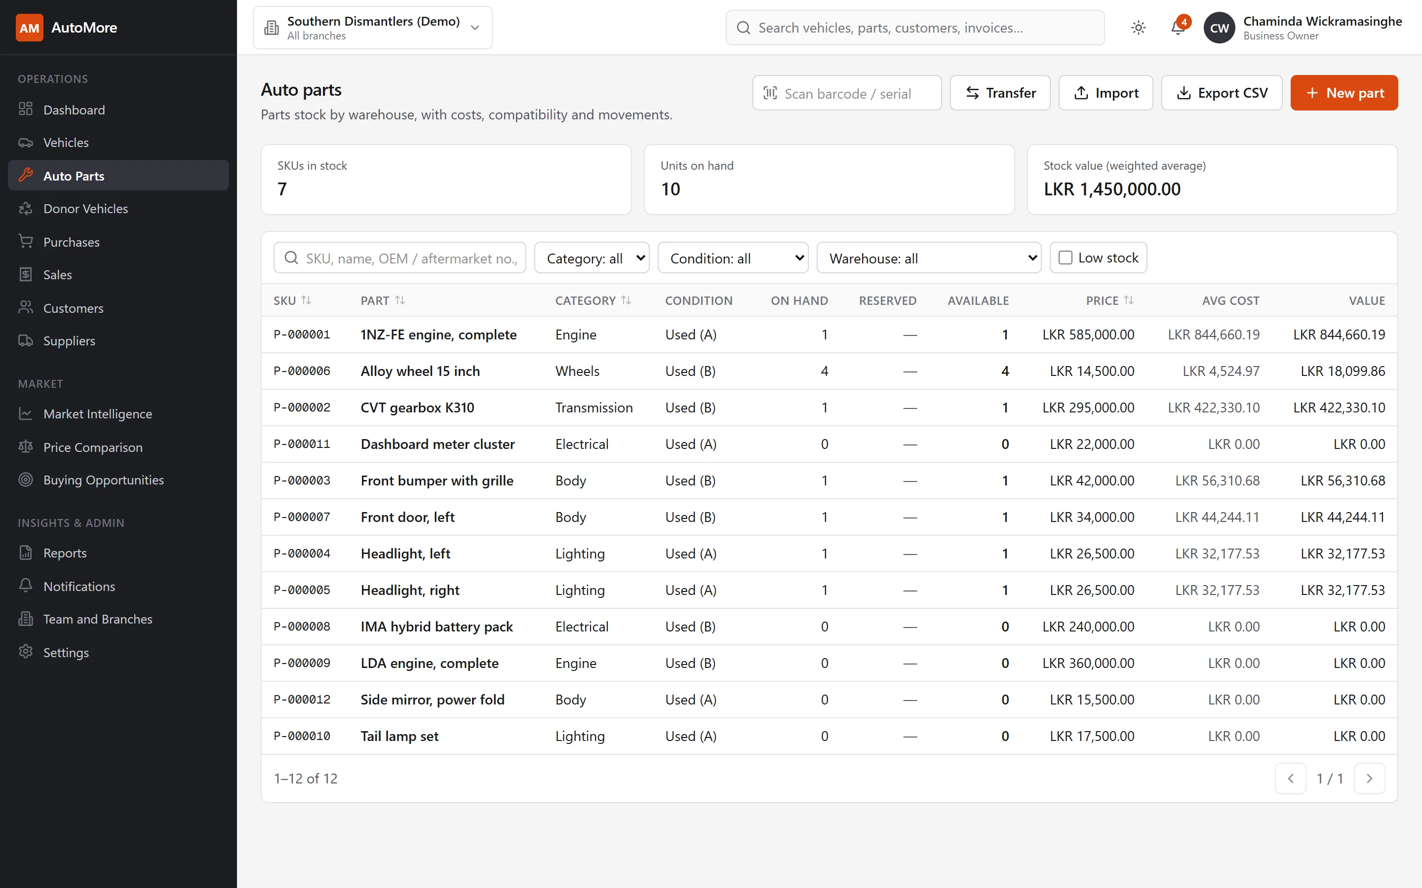
Task: Go to the previous page arrow
Action: 1290,778
